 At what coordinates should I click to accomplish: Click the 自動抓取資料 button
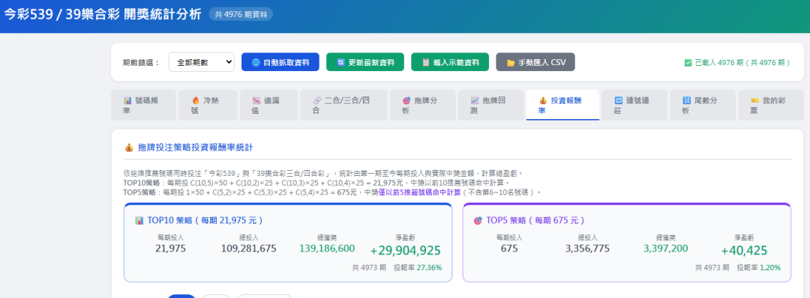tap(280, 62)
